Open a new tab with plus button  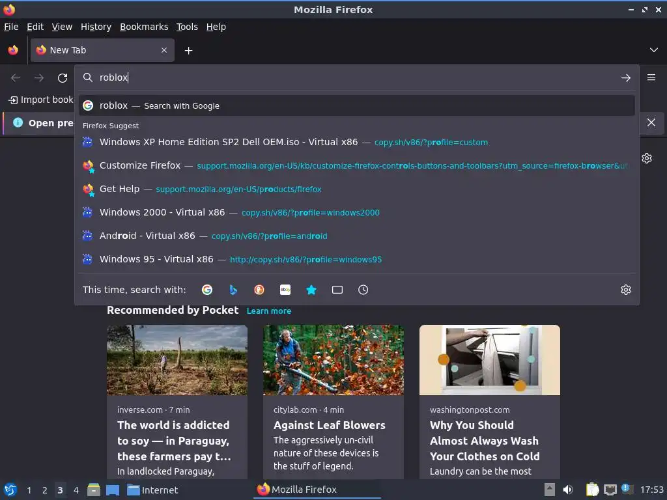pyautogui.click(x=188, y=51)
